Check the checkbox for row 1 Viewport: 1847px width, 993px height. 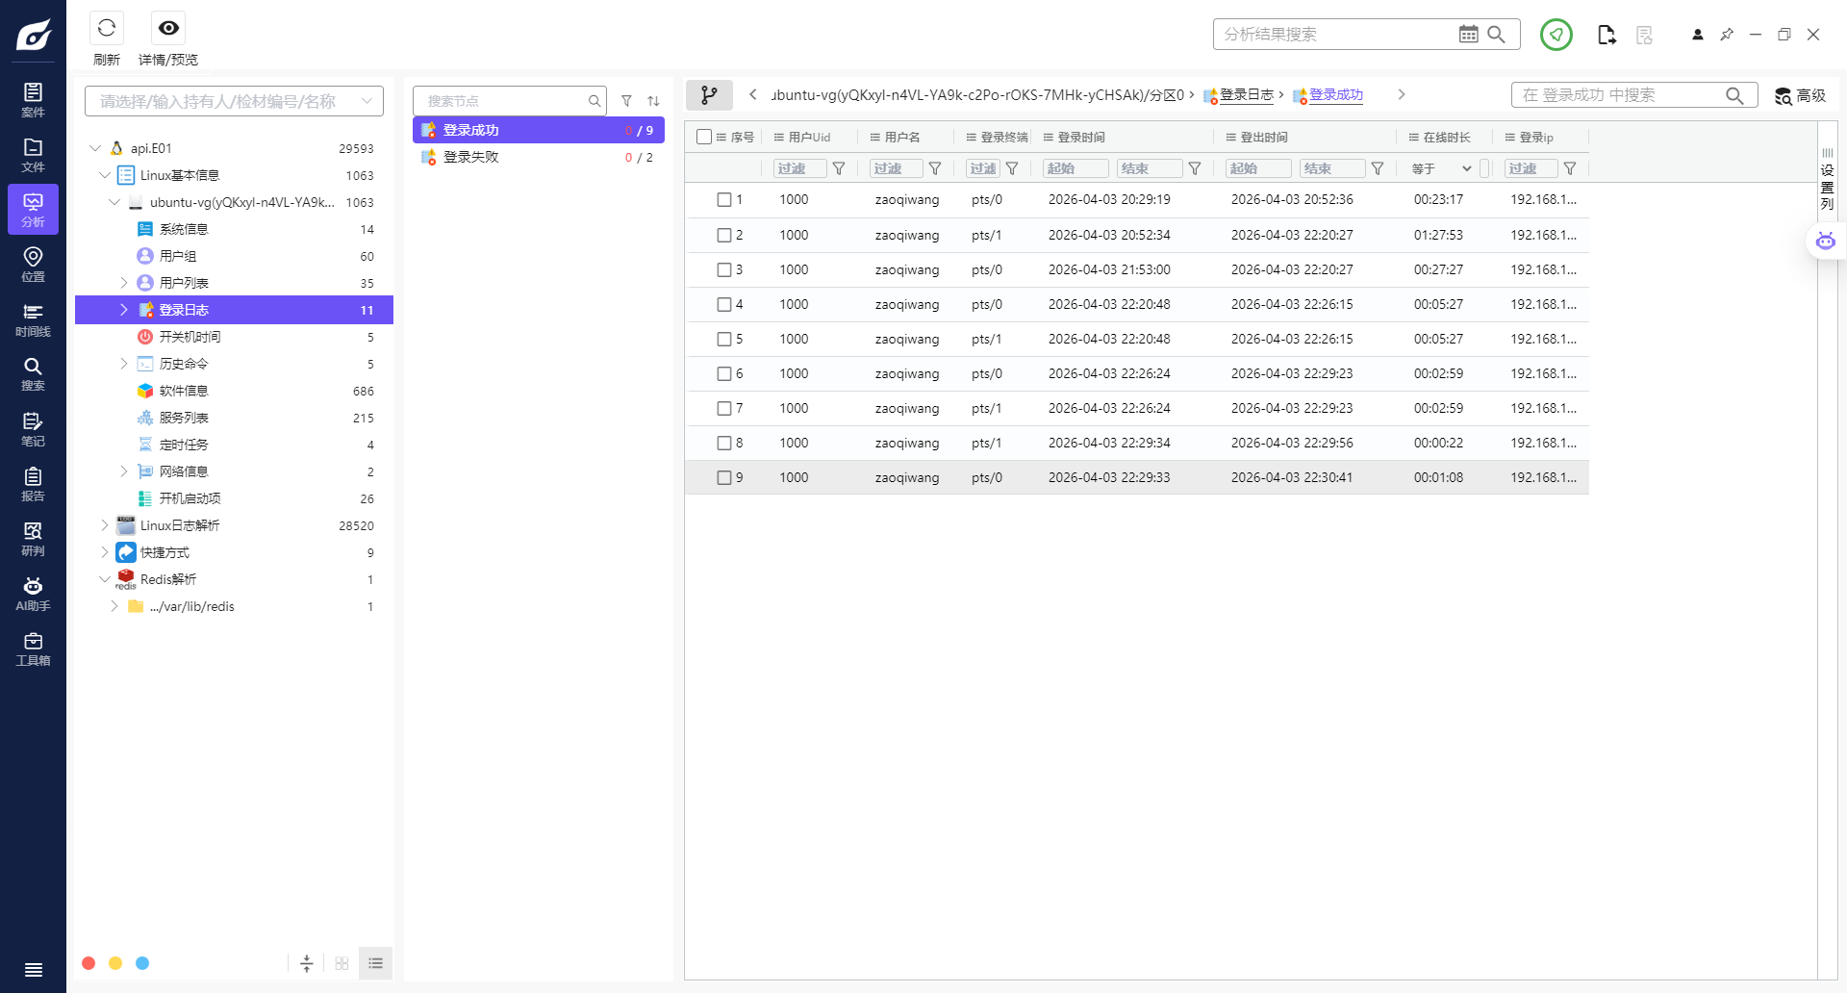coord(724,200)
